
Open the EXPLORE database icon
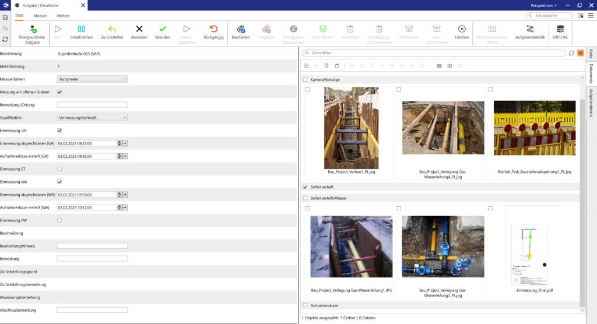pos(560,29)
